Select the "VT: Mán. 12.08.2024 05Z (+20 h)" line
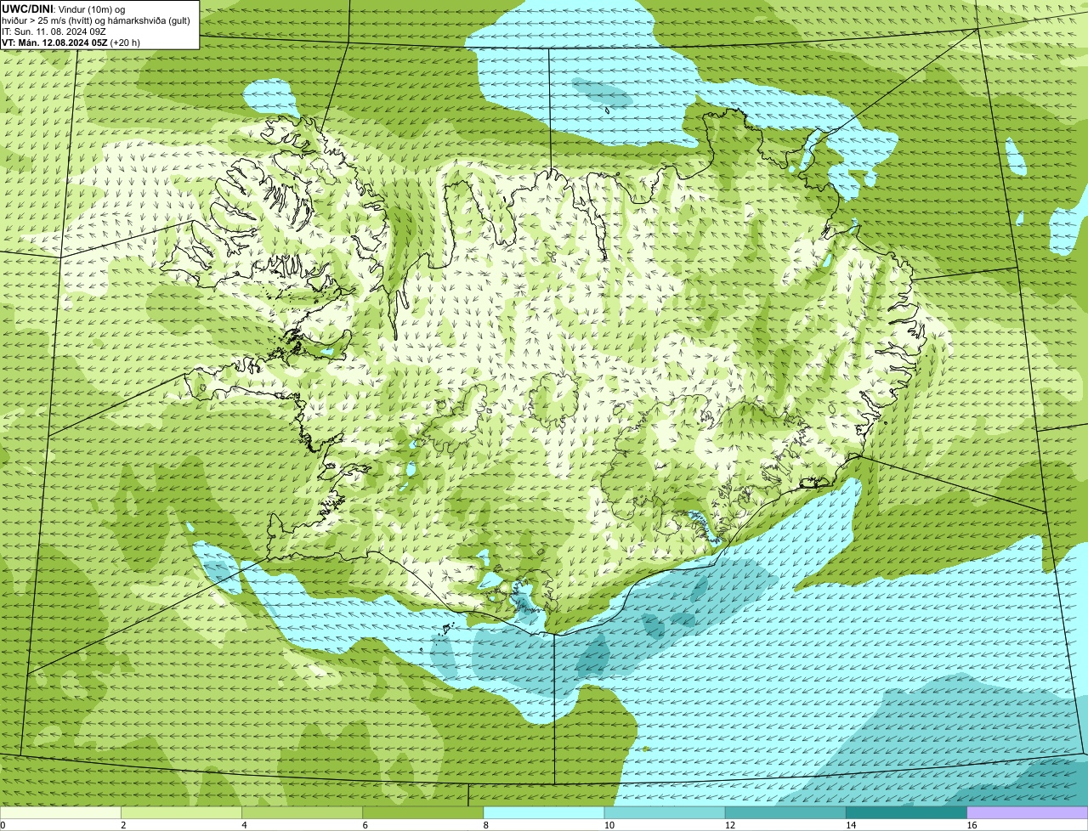This screenshot has height=831, width=1088. click(x=71, y=42)
